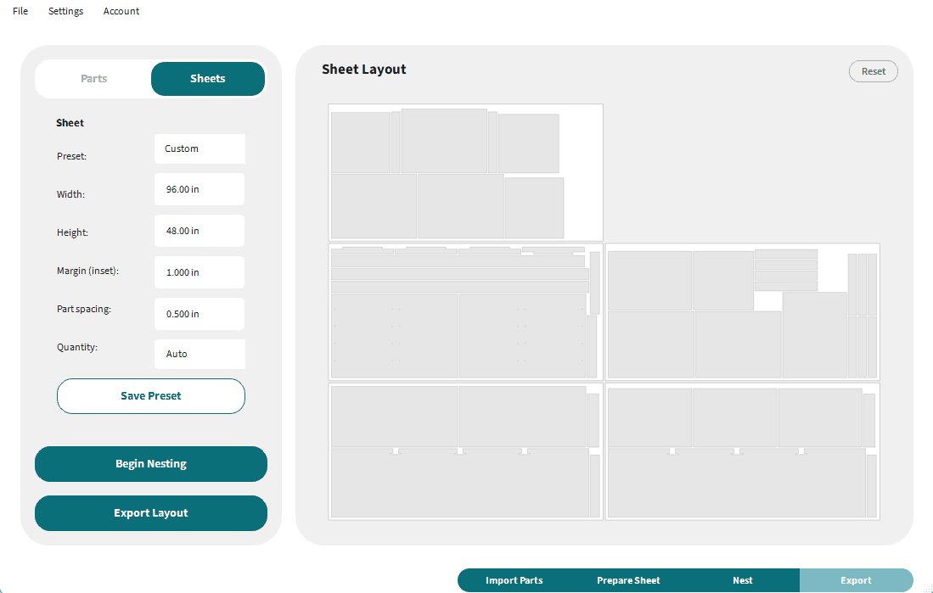
Task: Click the Export Layout button
Action: coord(151,513)
